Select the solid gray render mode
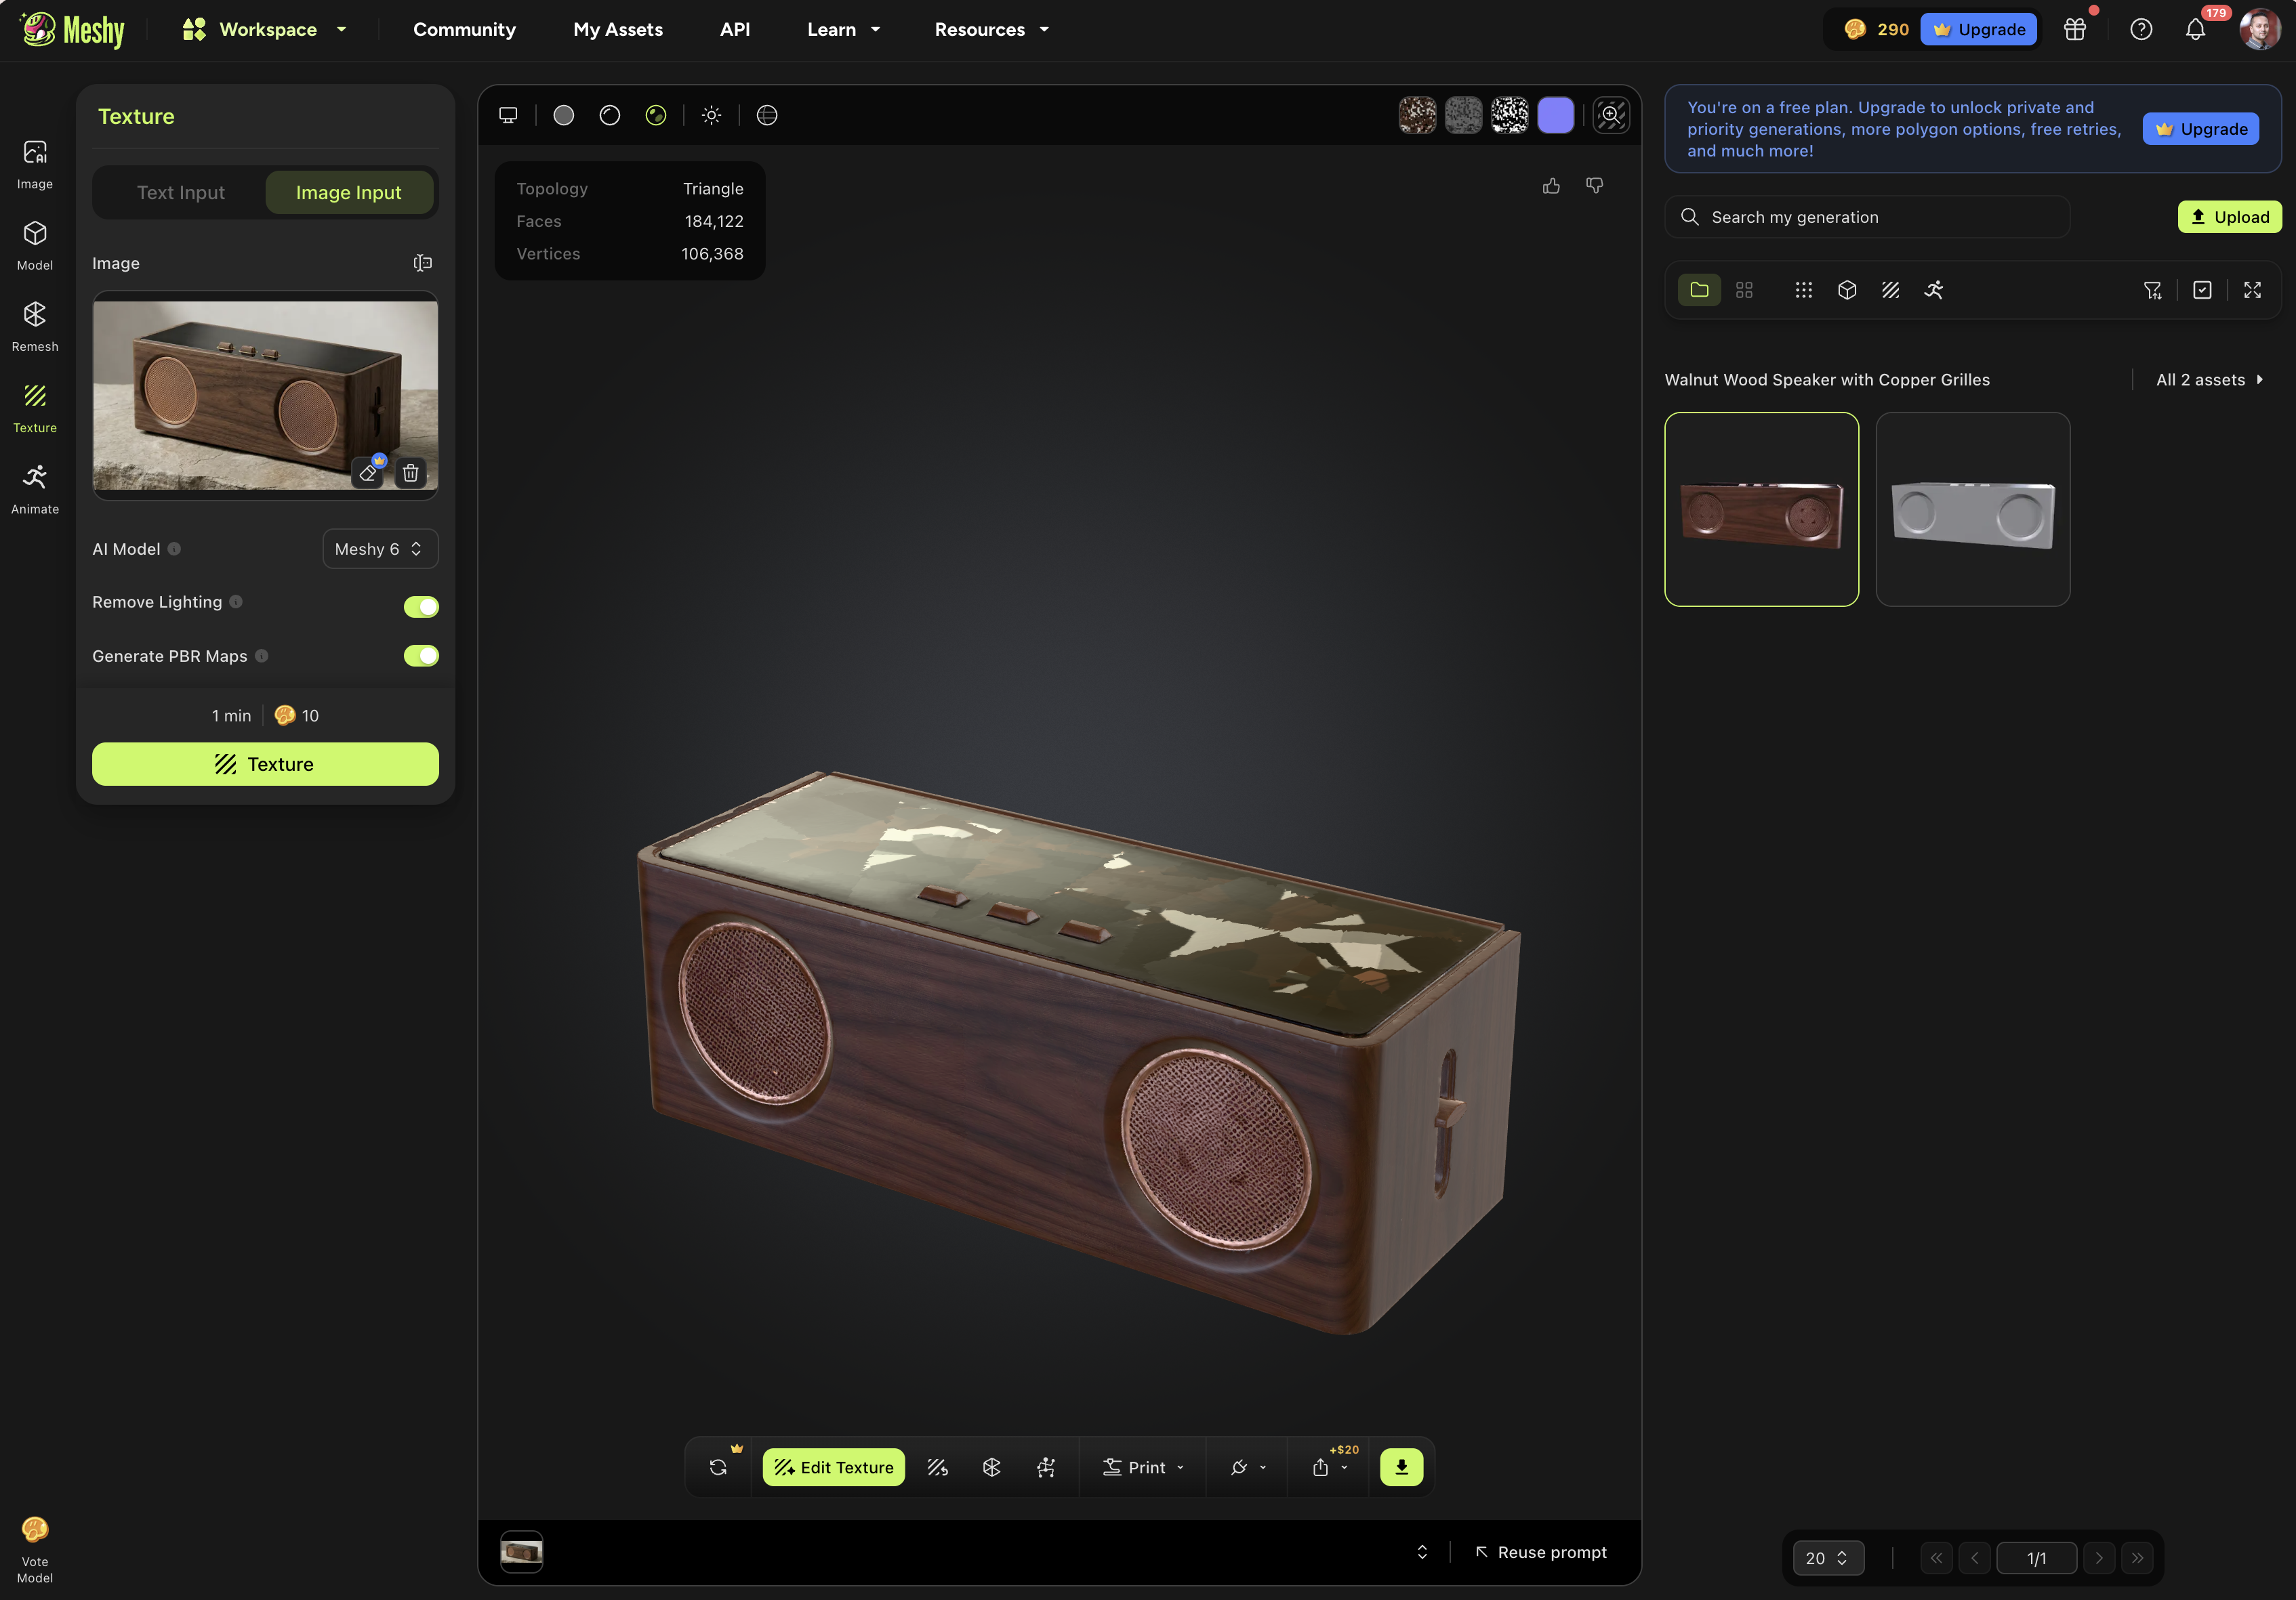The image size is (2296, 1600). pyautogui.click(x=564, y=115)
